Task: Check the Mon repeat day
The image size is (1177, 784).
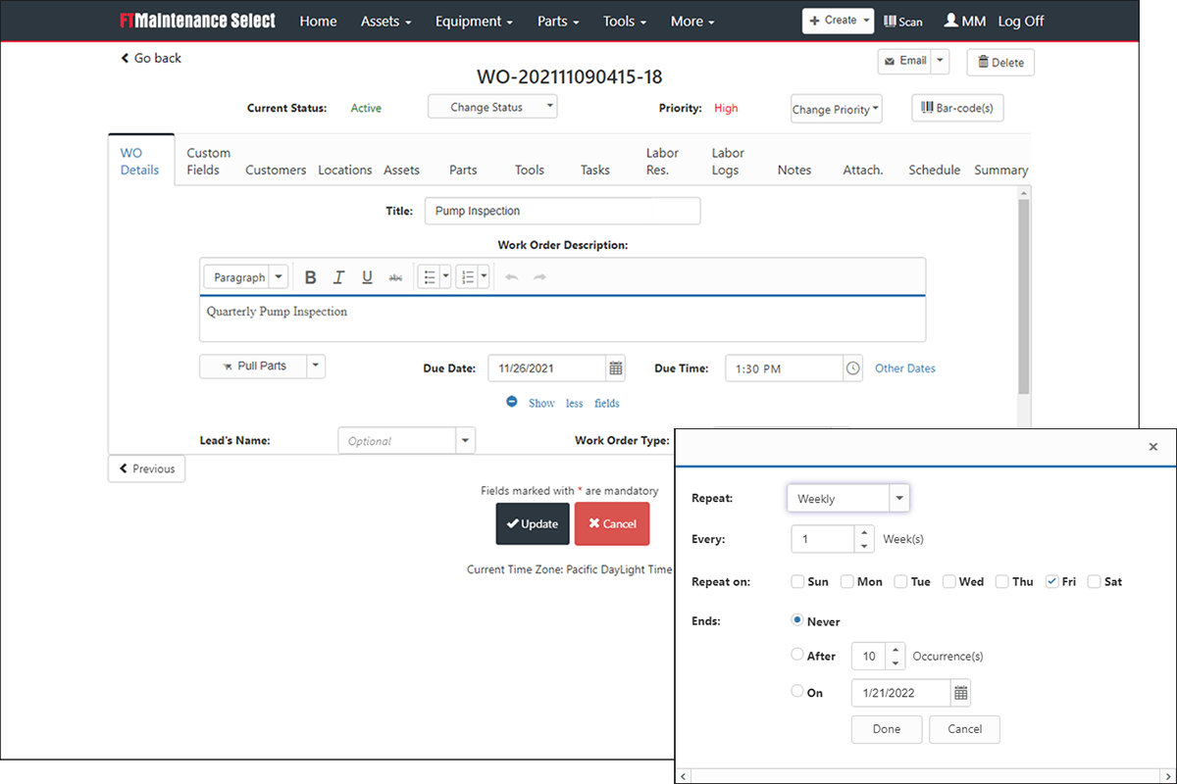Action: click(847, 581)
